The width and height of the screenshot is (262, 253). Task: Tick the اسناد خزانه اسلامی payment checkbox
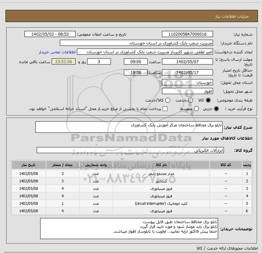pos(165,109)
